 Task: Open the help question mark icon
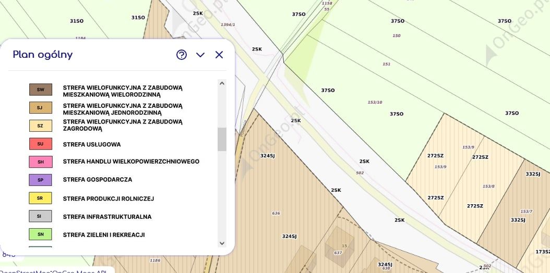182,55
